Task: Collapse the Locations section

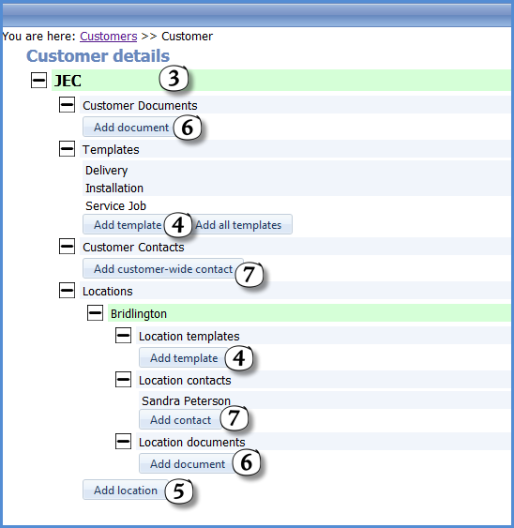Action: point(67,291)
